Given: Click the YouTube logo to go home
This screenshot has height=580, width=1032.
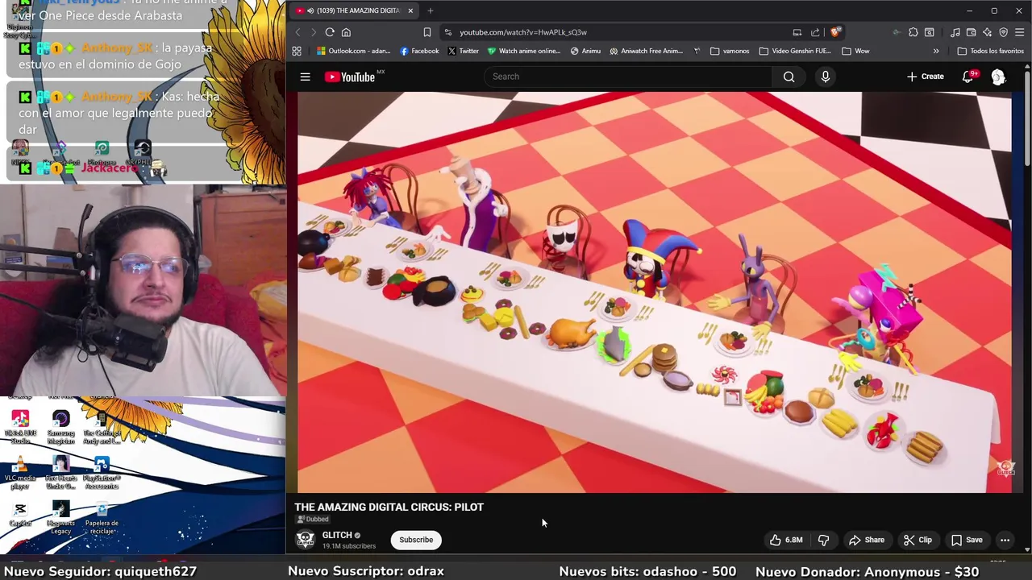Looking at the screenshot, I should click(351, 77).
